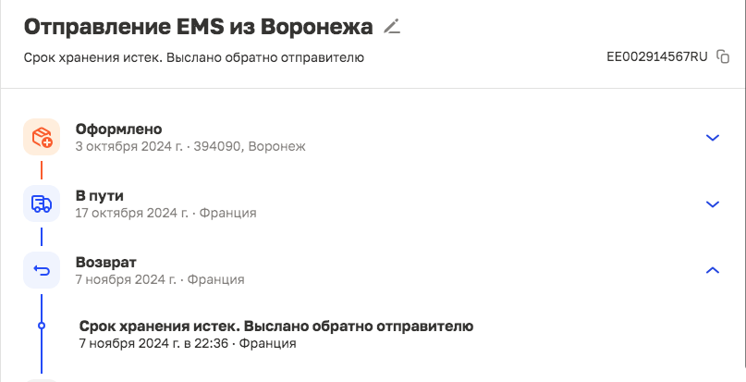Image resolution: width=746 pixels, height=382 pixels.
Task: Expand the В пути stage details
Action: click(712, 204)
